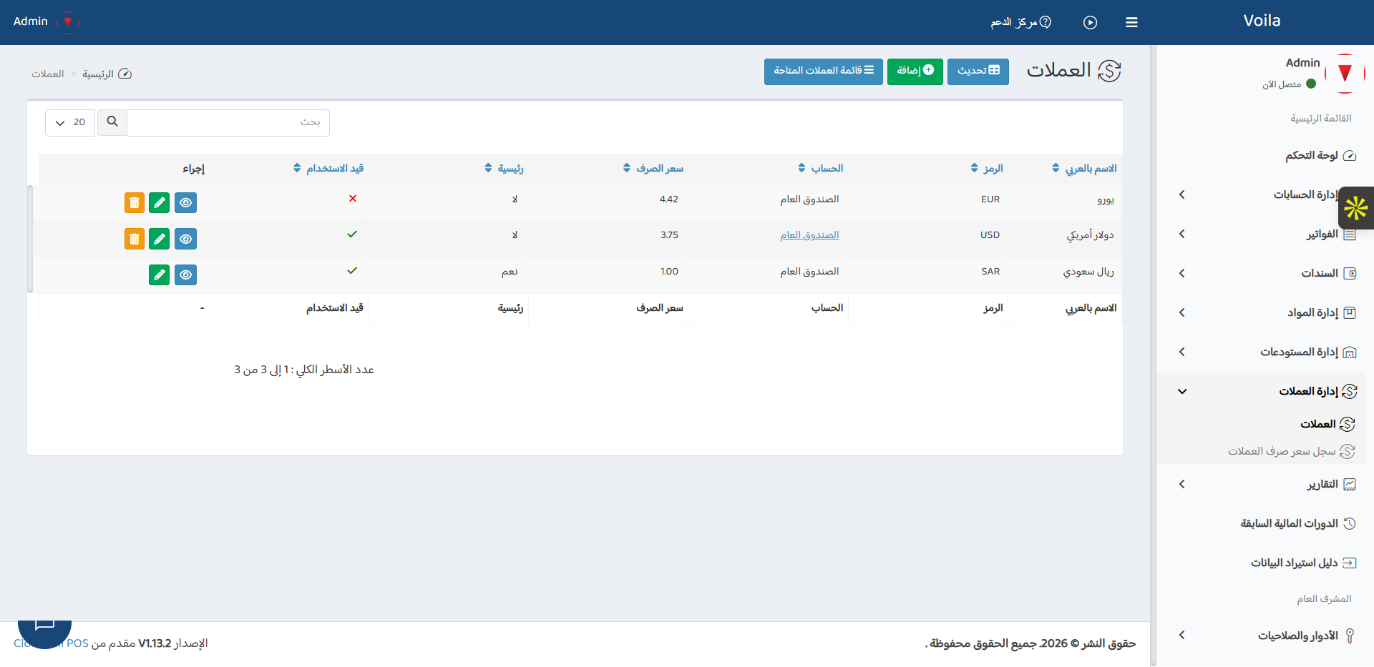The height and width of the screenshot is (667, 1374).
Task: Click the Voila brand logo
Action: pyautogui.click(x=1262, y=21)
